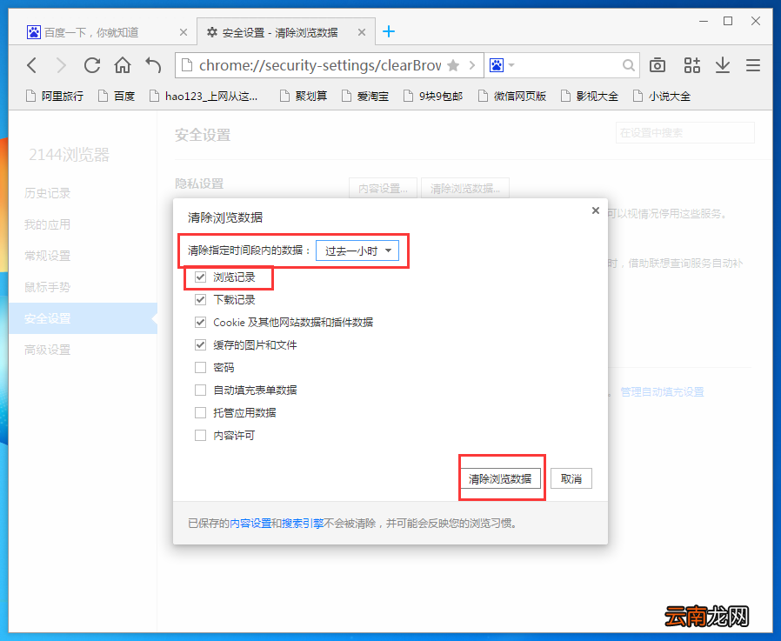781x641 pixels.
Task: Reload the page with refresh icon
Action: tap(92, 65)
